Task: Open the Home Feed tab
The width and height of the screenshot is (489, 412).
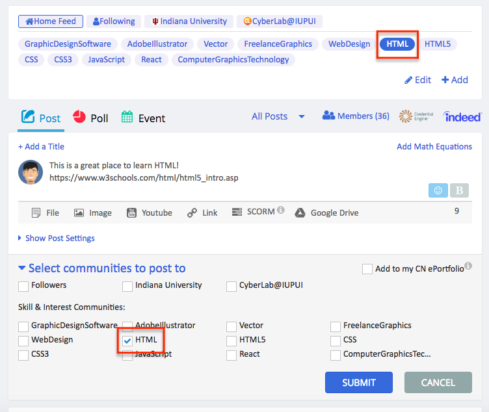Action: point(51,21)
